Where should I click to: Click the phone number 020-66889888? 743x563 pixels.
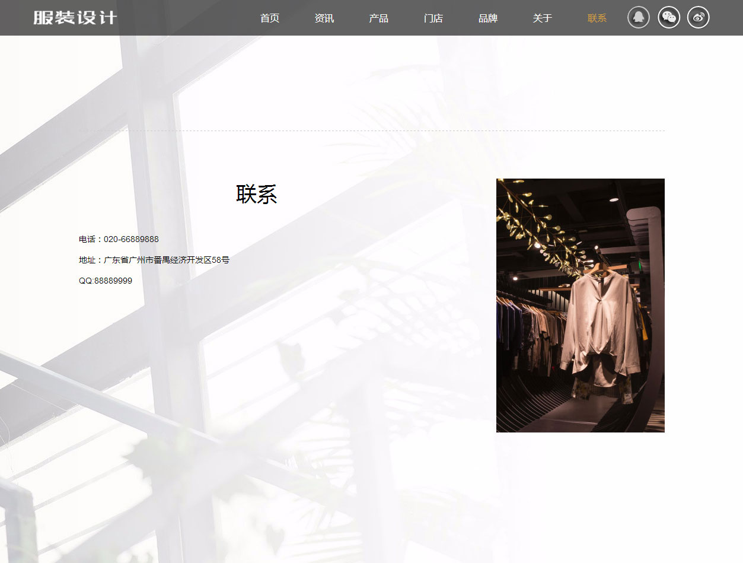tap(131, 239)
